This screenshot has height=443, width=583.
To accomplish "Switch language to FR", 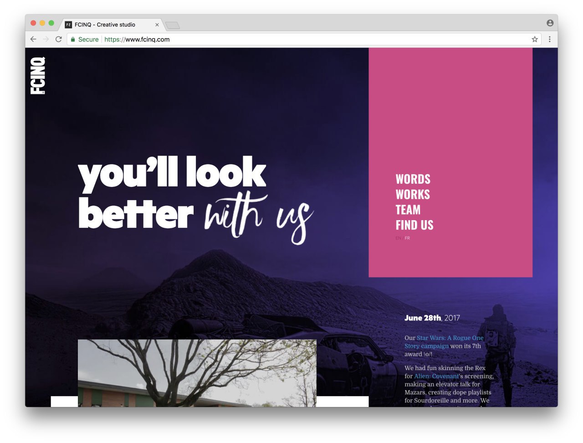I will click(407, 238).
